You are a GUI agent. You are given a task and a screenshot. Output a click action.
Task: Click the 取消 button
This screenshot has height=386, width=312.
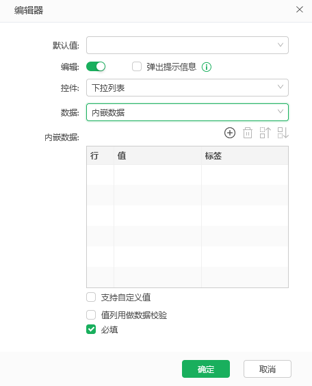(x=268, y=369)
